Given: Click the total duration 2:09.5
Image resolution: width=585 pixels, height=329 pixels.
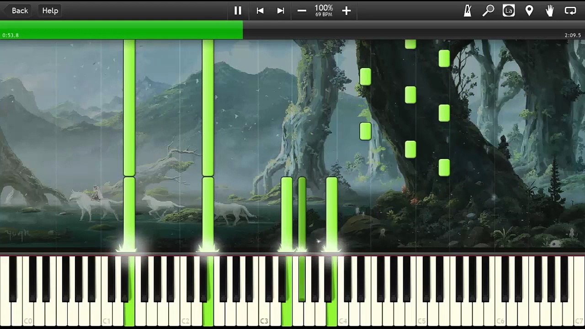Looking at the screenshot, I should (x=573, y=35).
